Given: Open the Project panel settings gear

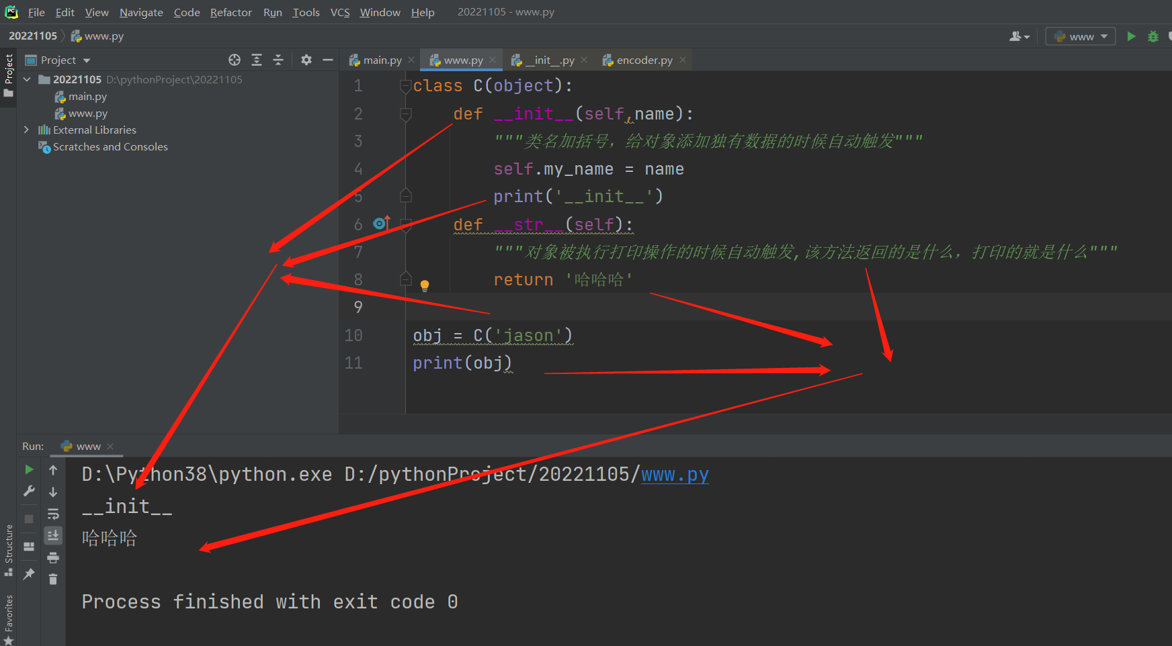Looking at the screenshot, I should click(x=306, y=60).
